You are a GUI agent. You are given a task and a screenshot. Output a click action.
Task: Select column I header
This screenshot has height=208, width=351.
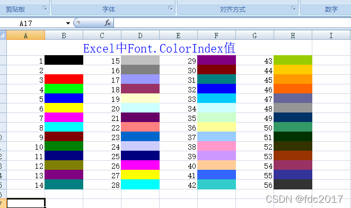[x=331, y=35]
